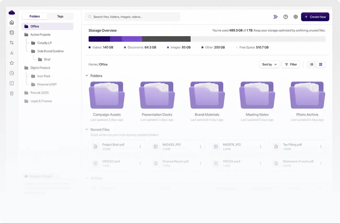The height and width of the screenshot is (223, 340).
Task: Click the VID232.mp4 video icon
Action: click(x=95, y=163)
